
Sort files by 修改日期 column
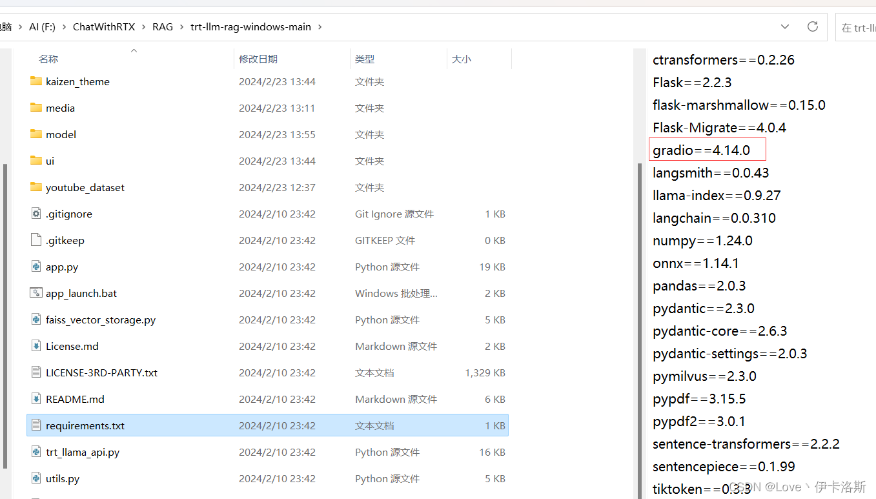(258, 59)
